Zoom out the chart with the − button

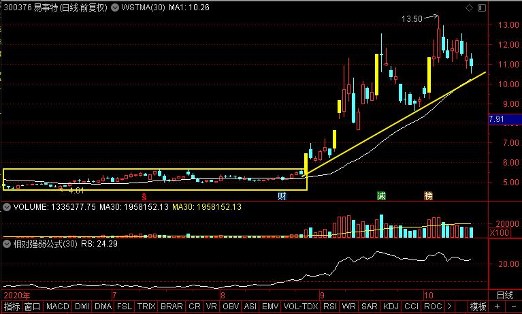[514, 307]
